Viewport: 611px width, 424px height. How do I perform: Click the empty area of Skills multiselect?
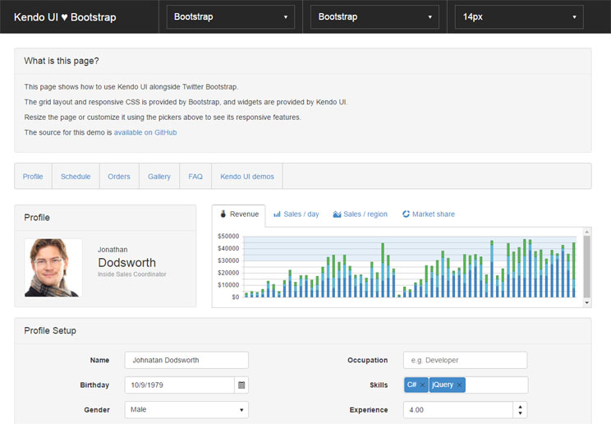[x=496, y=385]
